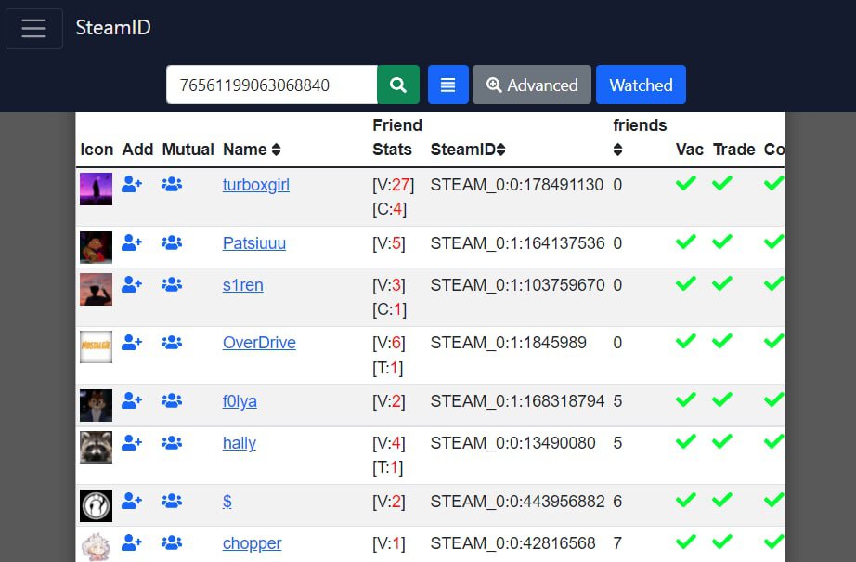
Task: Sort table by Name column
Action: tap(252, 150)
